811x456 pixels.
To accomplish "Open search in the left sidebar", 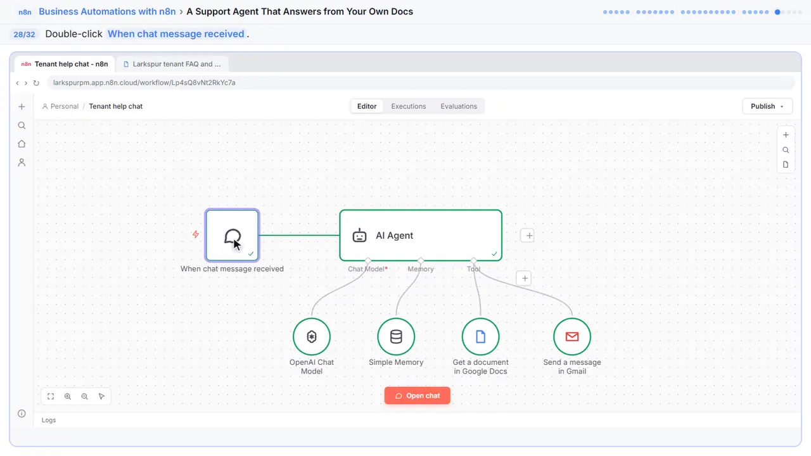I will (x=22, y=125).
